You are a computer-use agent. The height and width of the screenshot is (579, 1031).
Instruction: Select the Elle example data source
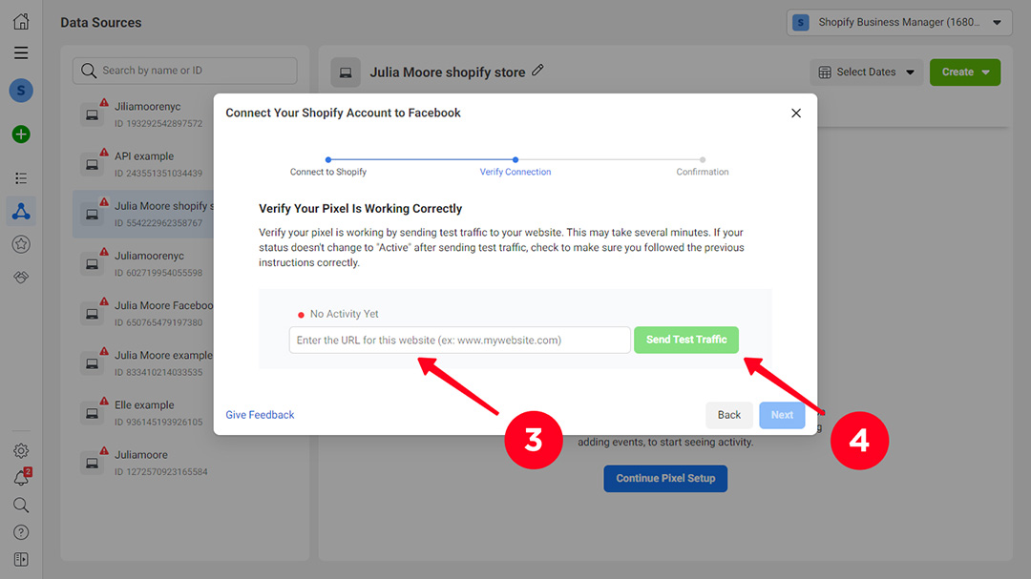coord(142,413)
